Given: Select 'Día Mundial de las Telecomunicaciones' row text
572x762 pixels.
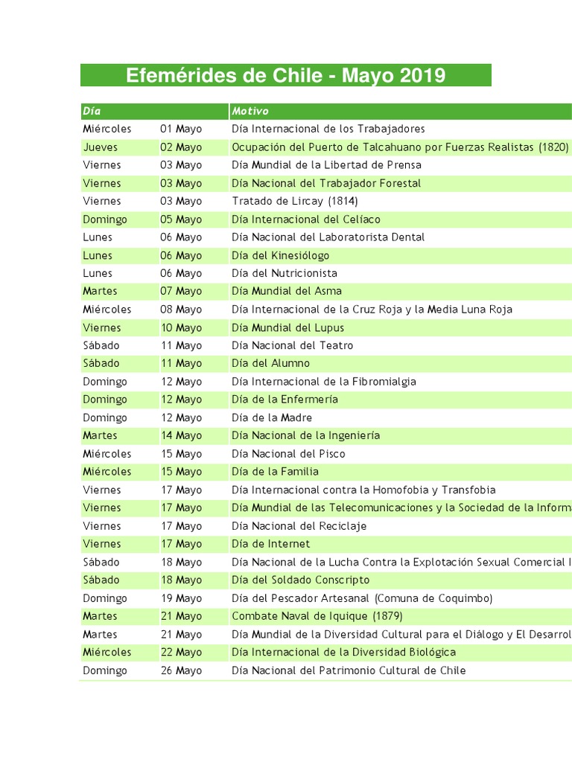Looking at the screenshot, I should click(401, 508).
